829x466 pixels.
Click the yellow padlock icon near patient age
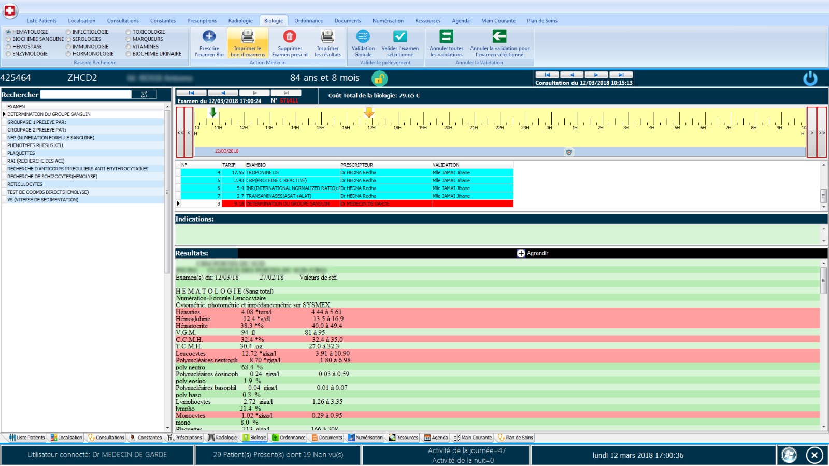pyautogui.click(x=379, y=78)
